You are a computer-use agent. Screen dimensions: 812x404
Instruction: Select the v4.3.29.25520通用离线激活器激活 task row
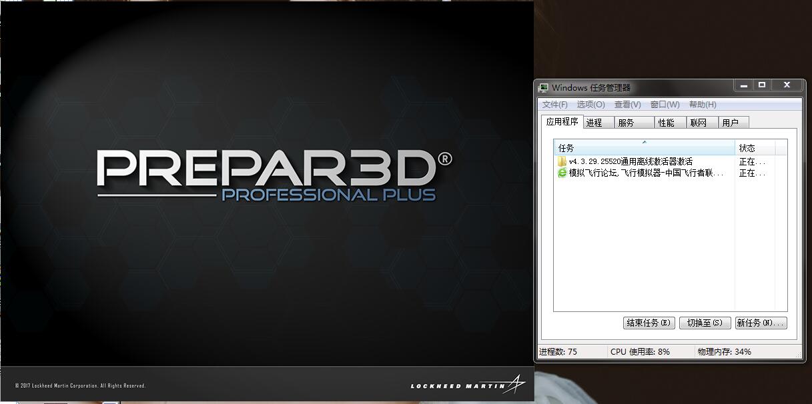point(671,161)
